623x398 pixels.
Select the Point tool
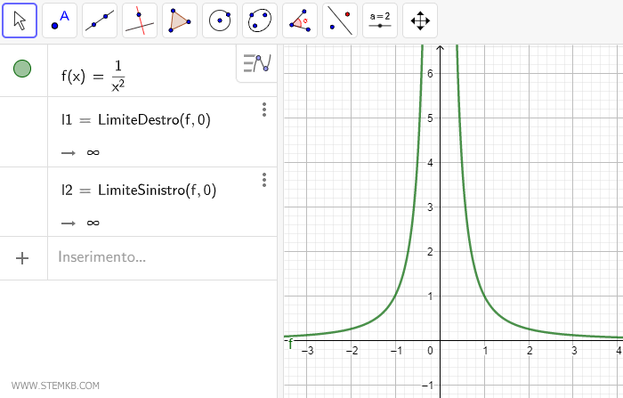tap(60, 20)
